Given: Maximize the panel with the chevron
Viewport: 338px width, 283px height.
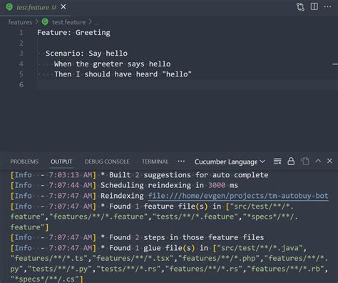Looking at the screenshot, I should pyautogui.click(x=318, y=161).
